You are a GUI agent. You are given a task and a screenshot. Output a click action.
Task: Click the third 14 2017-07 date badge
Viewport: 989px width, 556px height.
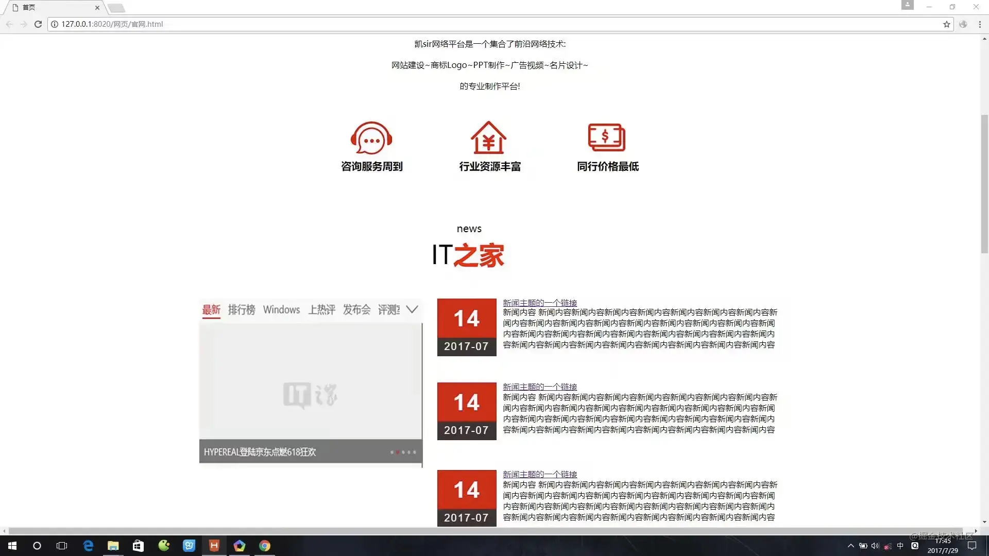[467, 498]
